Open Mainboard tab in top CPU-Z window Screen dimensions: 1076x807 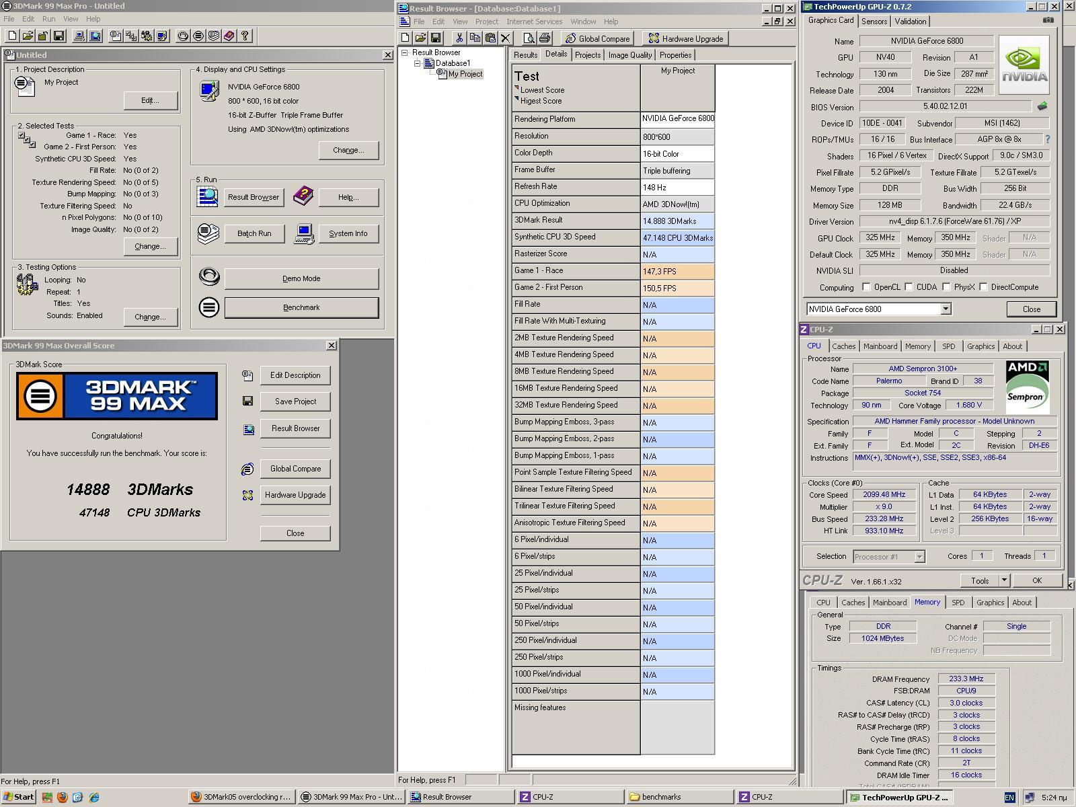click(x=880, y=346)
